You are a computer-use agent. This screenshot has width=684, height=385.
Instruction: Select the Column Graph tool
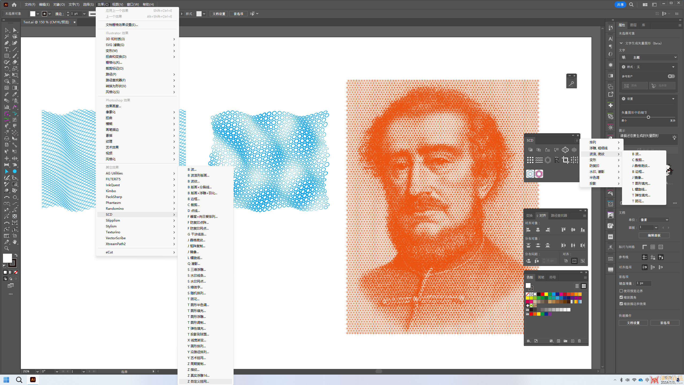[x=6, y=107]
